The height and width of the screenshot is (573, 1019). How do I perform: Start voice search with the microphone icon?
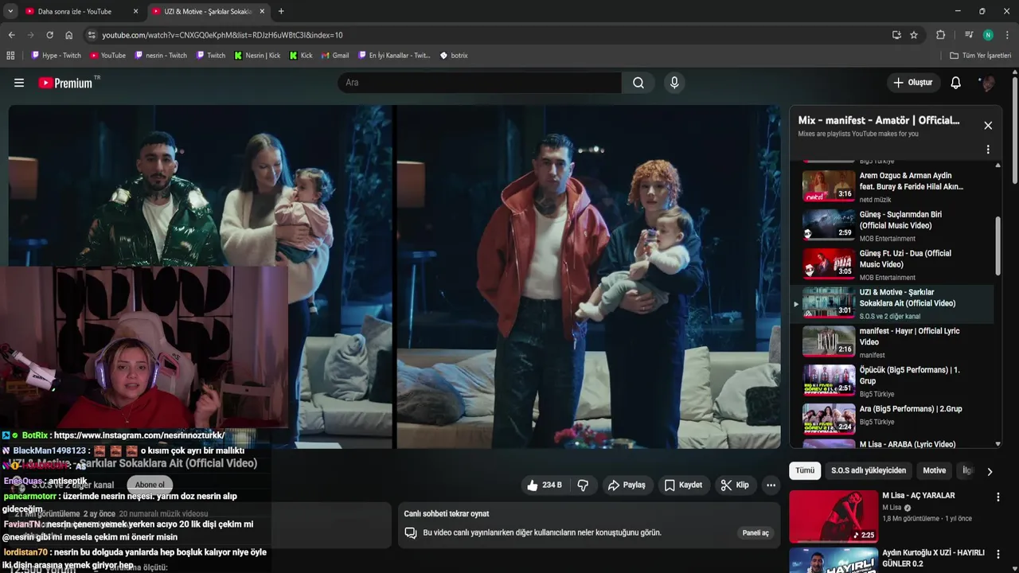coord(674,83)
